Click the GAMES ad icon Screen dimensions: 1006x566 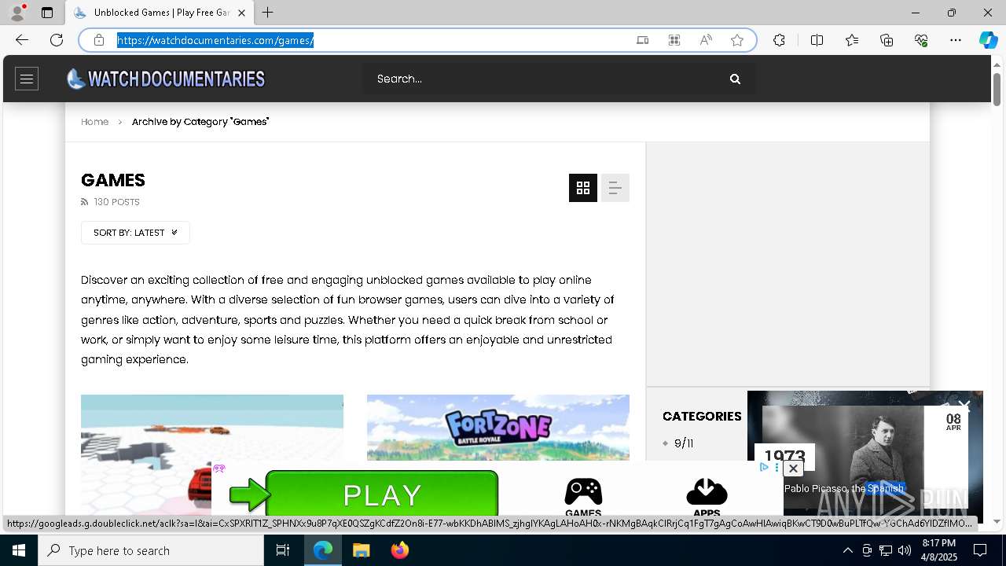pyautogui.click(x=583, y=498)
